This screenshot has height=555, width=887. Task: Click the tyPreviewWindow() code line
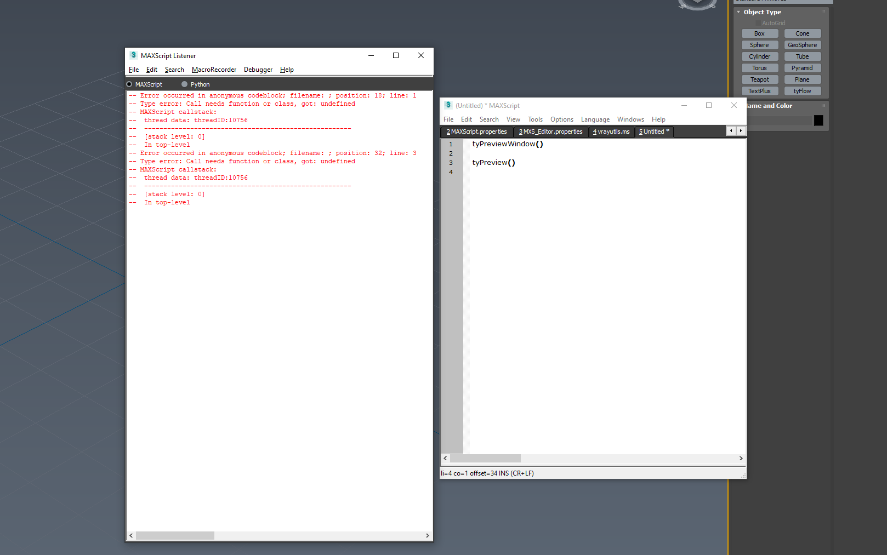pos(508,144)
